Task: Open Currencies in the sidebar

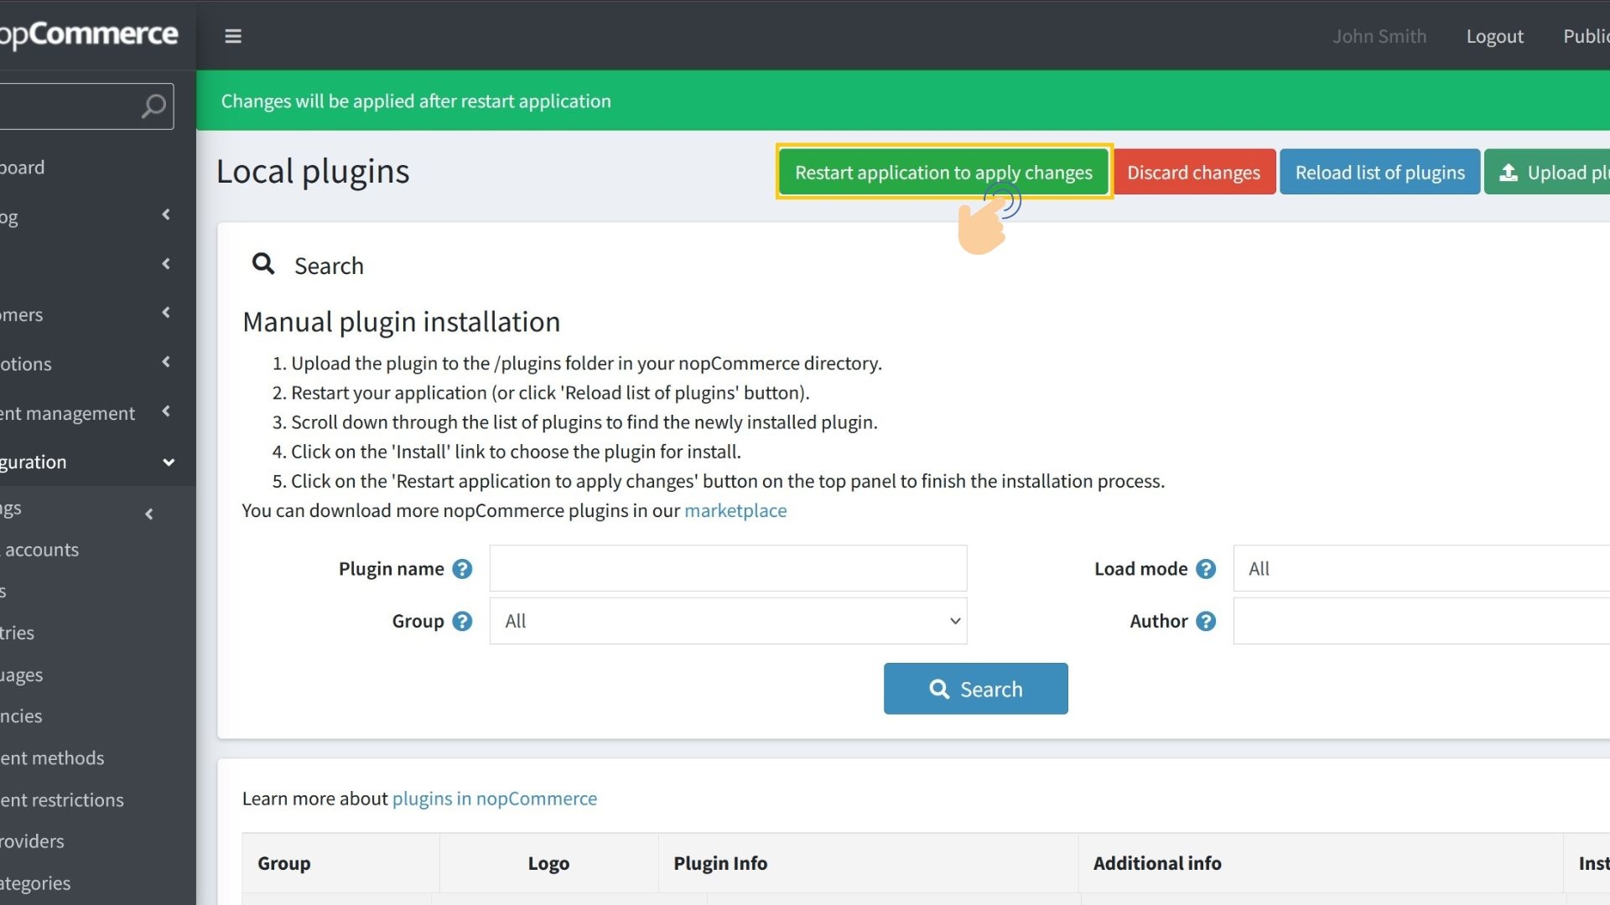Action: click(21, 716)
